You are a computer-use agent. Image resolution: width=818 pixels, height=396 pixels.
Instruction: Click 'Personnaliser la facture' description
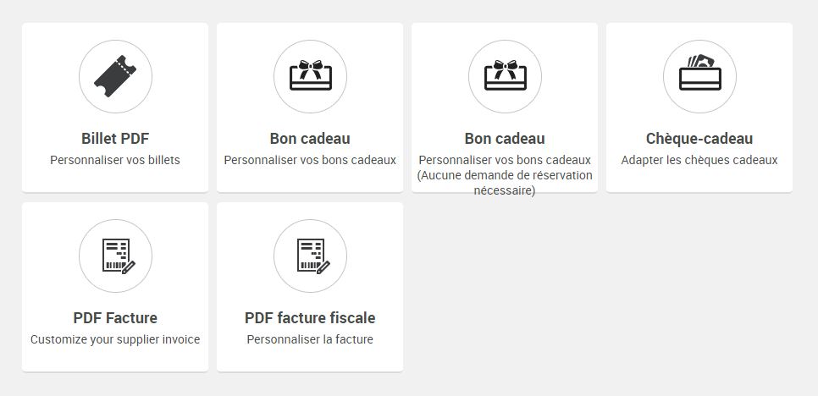pos(310,339)
